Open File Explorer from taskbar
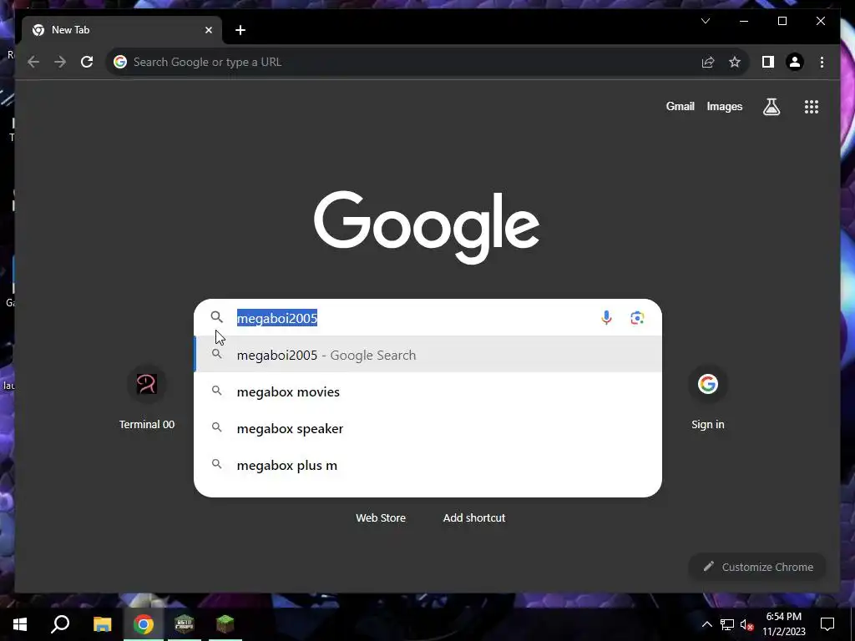Image resolution: width=855 pixels, height=641 pixels. [x=102, y=624]
